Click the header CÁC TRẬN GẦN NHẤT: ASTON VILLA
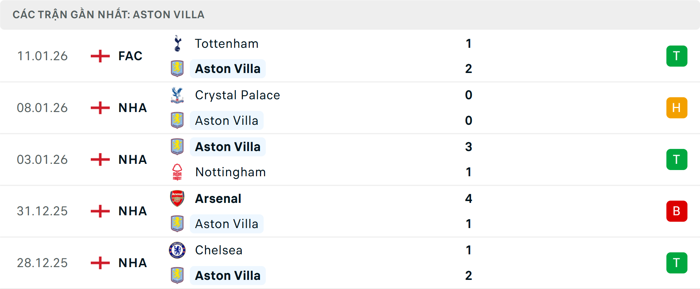The image size is (700, 289). pyautogui.click(x=109, y=15)
